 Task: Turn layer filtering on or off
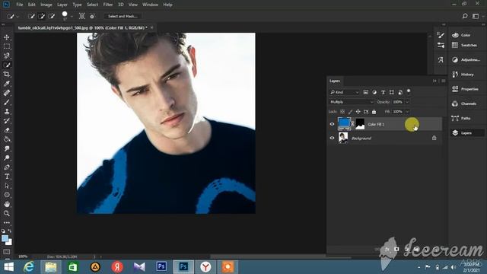click(409, 91)
